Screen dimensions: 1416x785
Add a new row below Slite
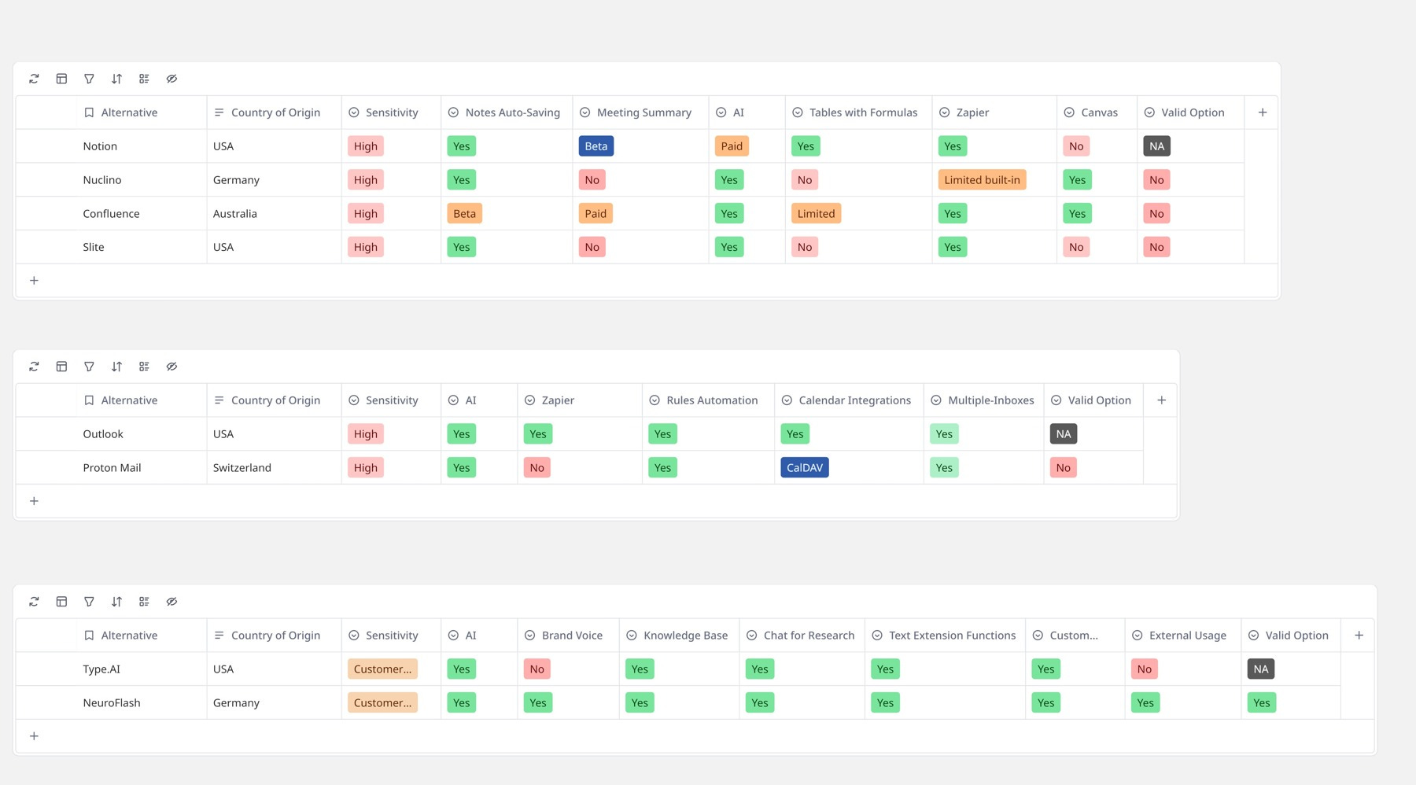[x=34, y=281]
